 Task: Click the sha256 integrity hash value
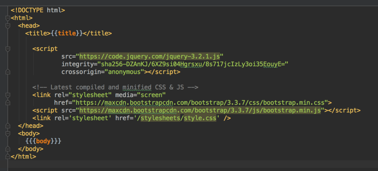tap(193, 64)
